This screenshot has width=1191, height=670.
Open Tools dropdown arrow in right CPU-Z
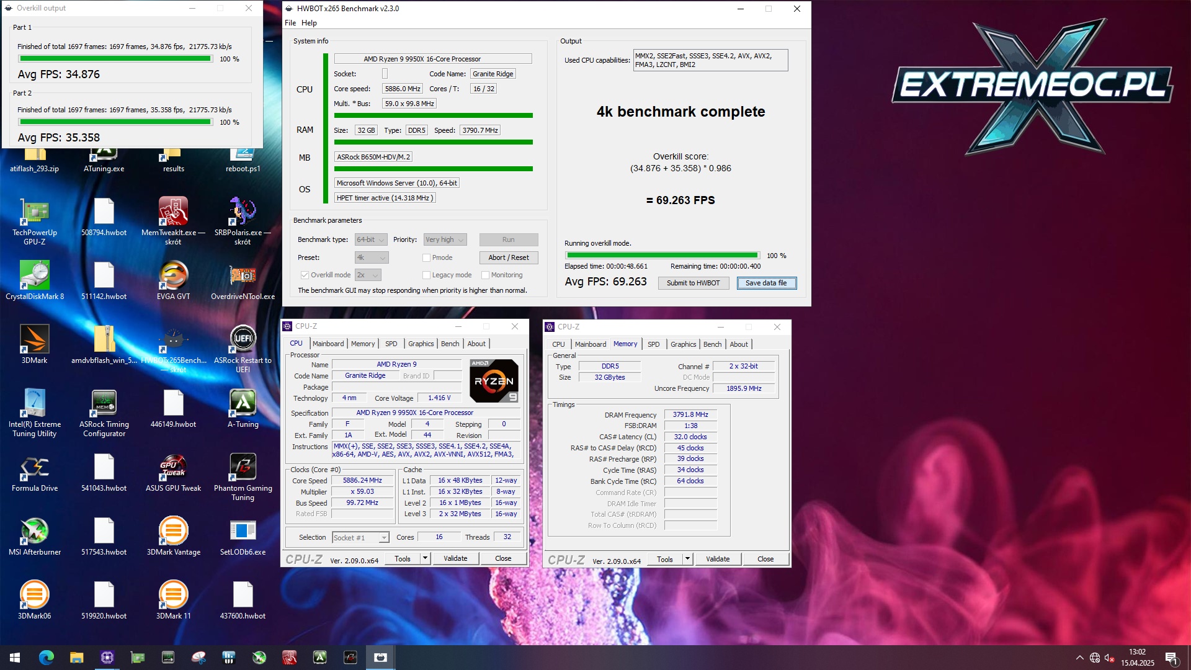click(x=687, y=559)
